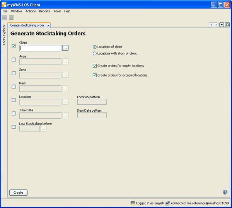Open the Zone browse button
Viewport: 232px width, 208px height.
(65, 75)
